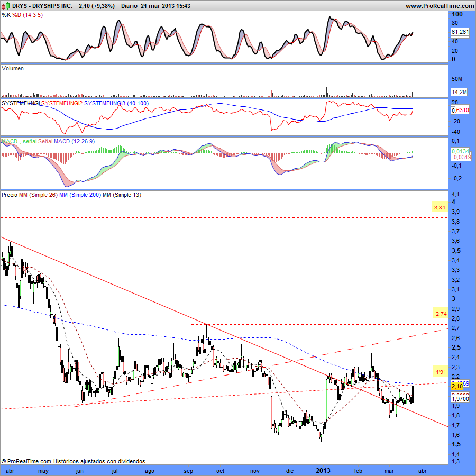Click the stochastic settings (14 3 5)

coord(33,15)
